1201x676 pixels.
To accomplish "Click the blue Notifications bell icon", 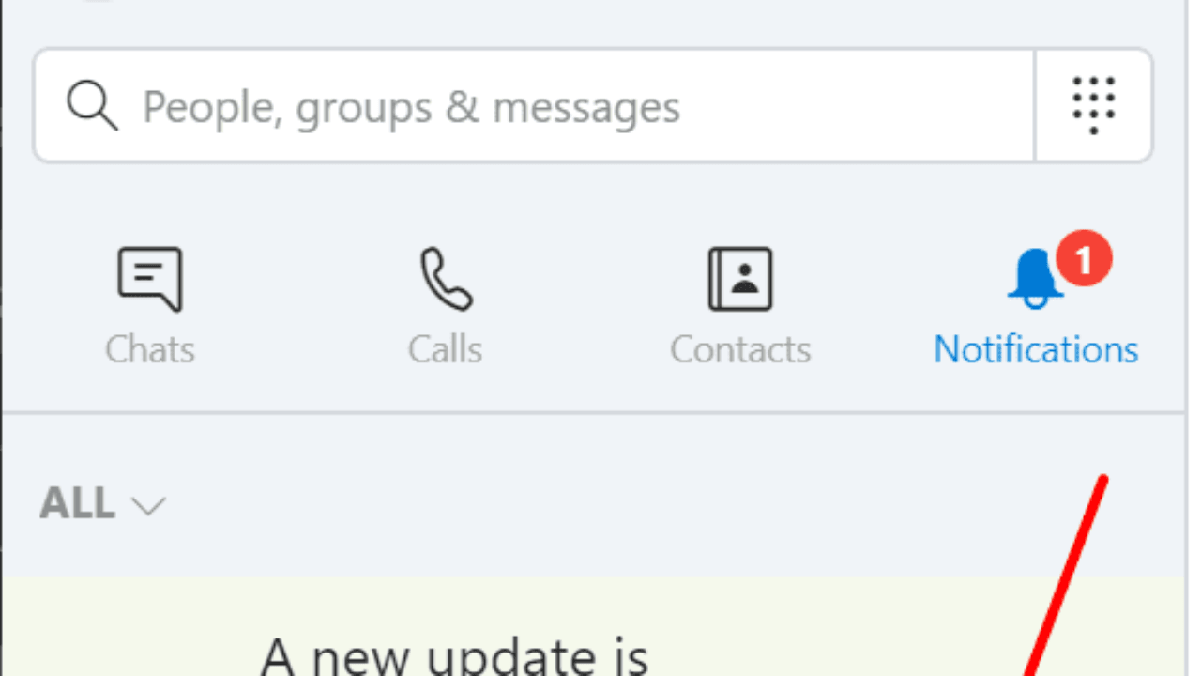I will [1035, 279].
